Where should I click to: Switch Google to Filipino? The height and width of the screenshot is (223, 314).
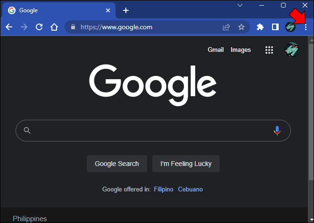(164, 189)
